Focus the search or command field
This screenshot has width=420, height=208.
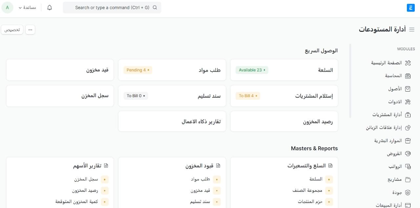[x=112, y=8]
